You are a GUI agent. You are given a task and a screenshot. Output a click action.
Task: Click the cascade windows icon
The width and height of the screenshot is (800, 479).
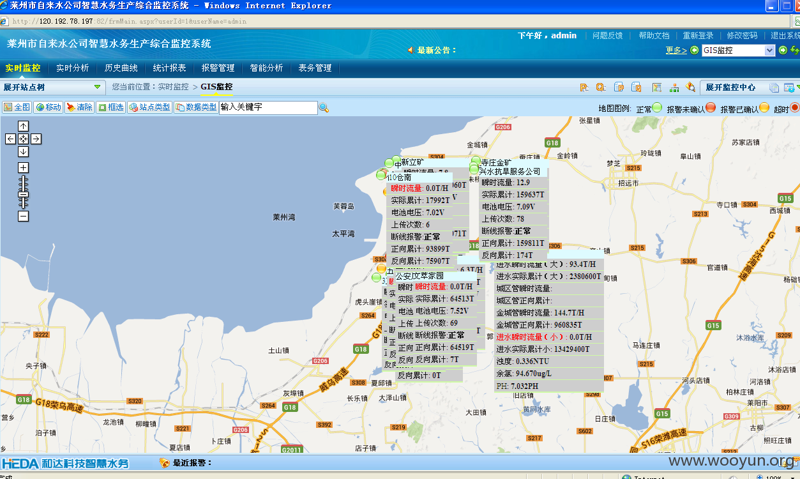pyautogui.click(x=774, y=87)
